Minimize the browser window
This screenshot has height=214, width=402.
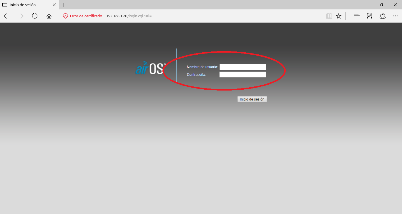click(368, 5)
